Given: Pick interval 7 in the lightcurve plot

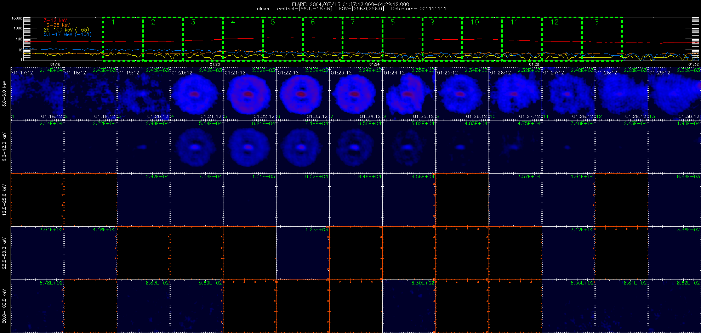Looking at the screenshot, I should (363, 39).
